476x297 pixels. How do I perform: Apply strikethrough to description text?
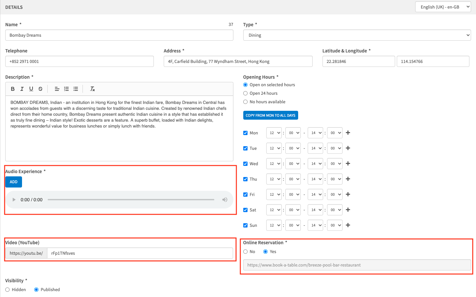click(40, 89)
